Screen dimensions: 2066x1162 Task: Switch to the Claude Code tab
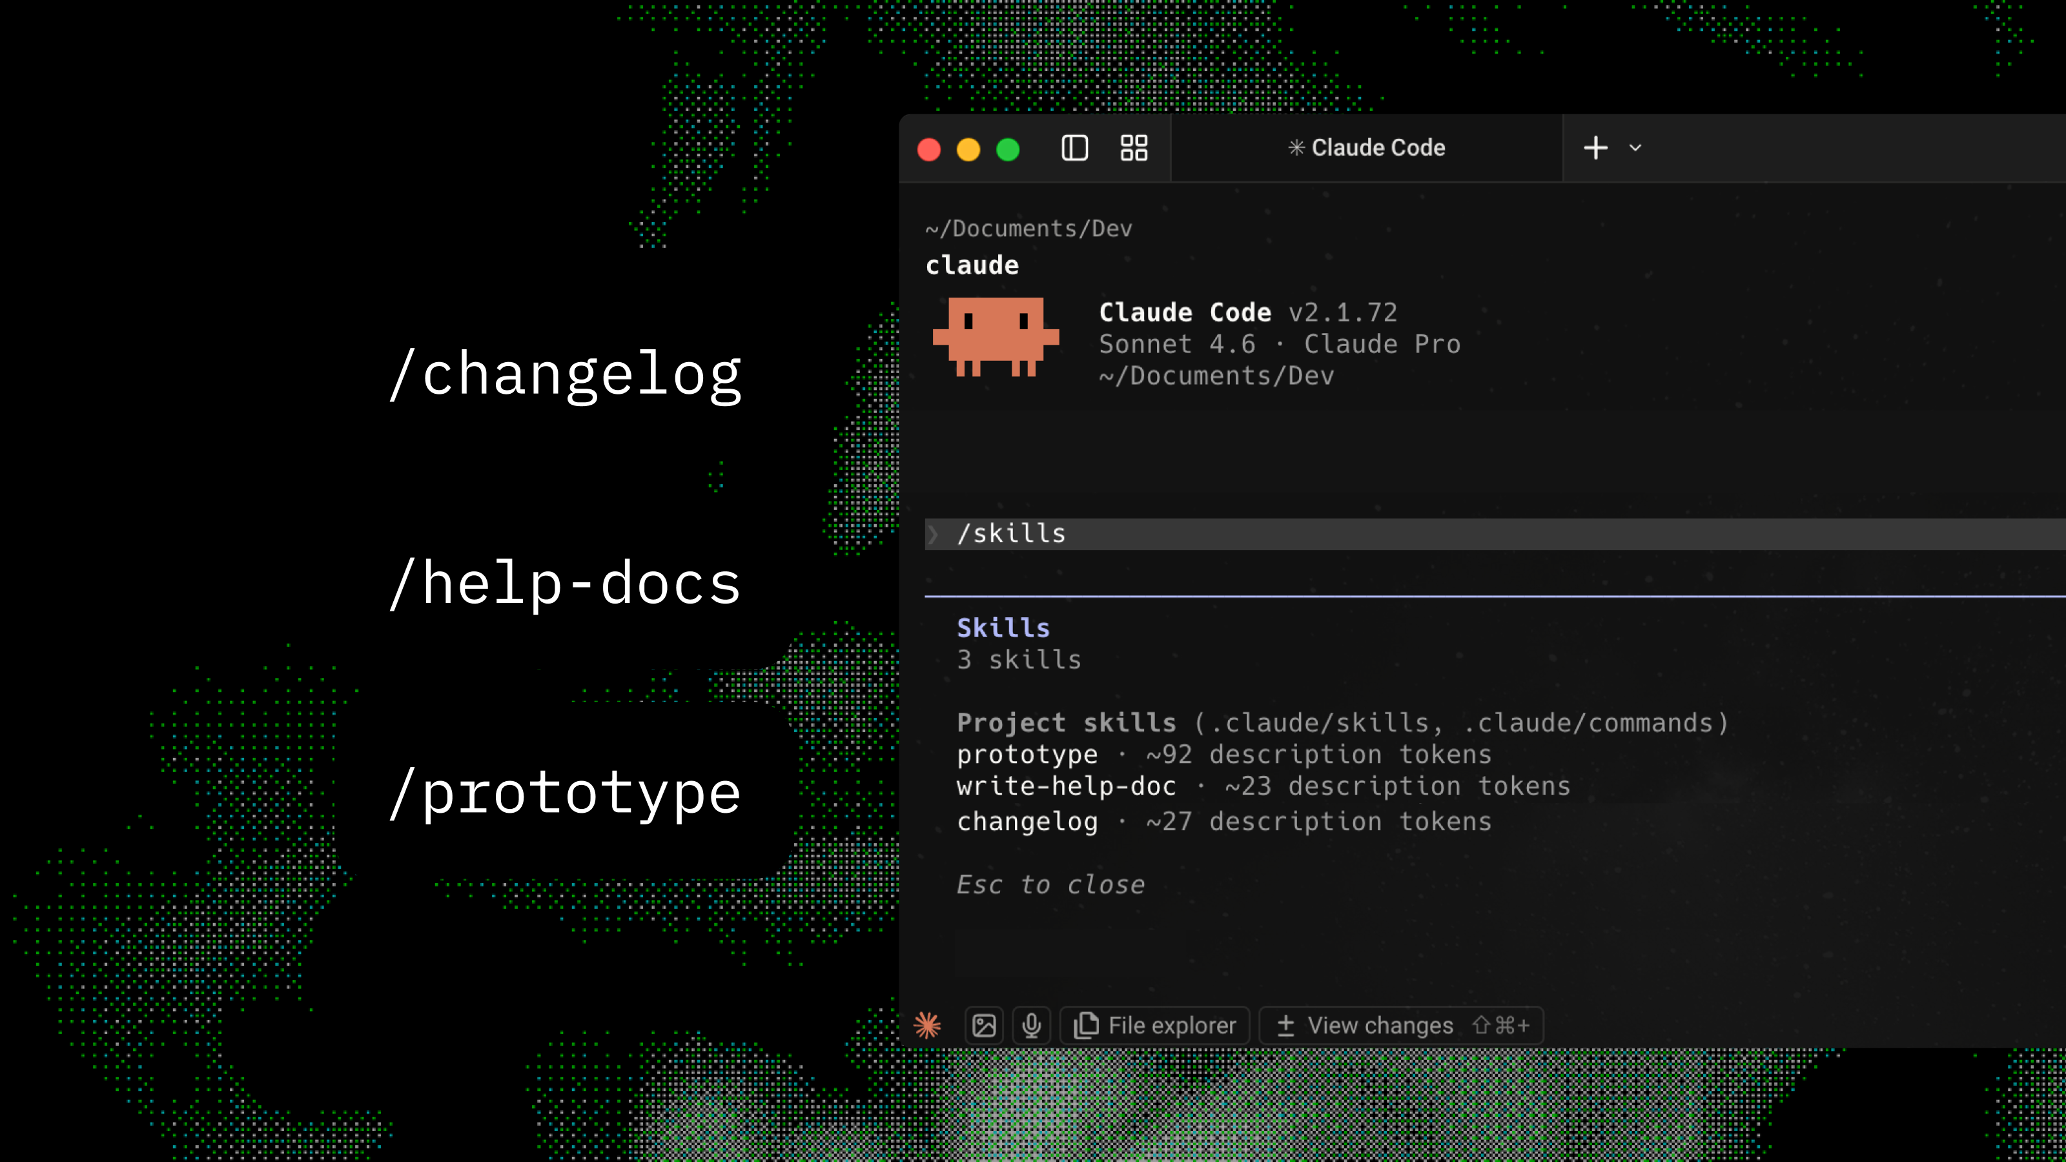click(1367, 148)
